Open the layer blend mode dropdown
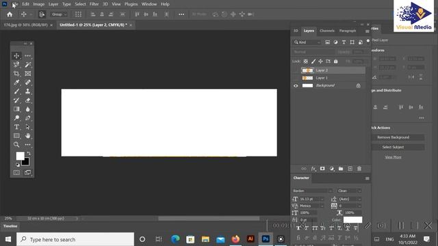The width and height of the screenshot is (438, 246). pos(313,52)
